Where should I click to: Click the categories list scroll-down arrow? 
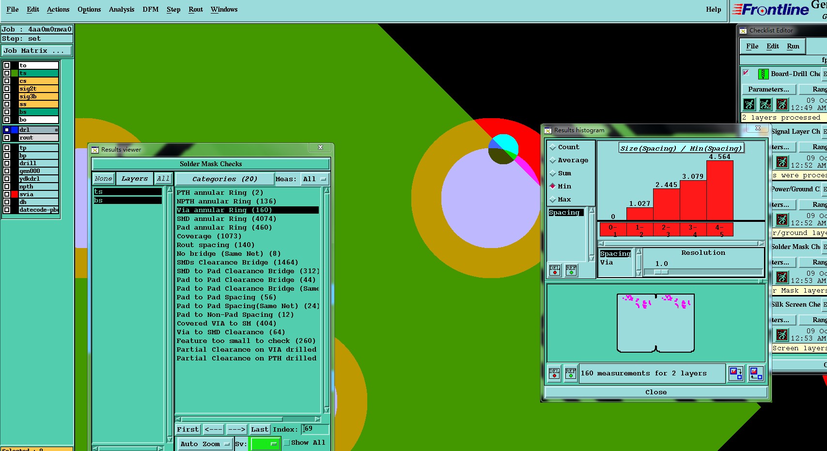pos(327,410)
